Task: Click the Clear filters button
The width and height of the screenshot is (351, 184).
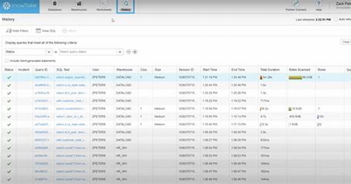Action: click(x=345, y=42)
